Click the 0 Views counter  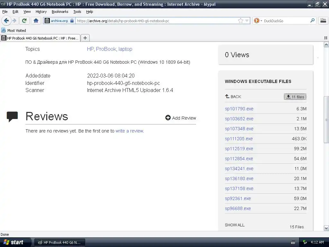237,55
